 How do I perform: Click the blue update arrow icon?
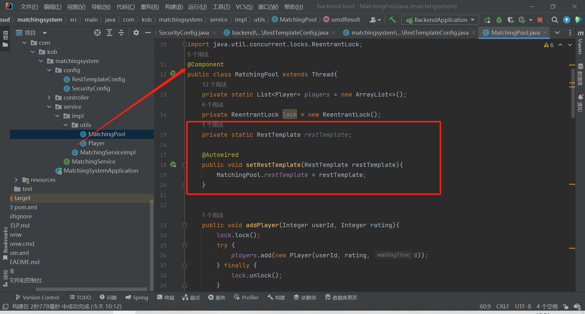pos(567,20)
